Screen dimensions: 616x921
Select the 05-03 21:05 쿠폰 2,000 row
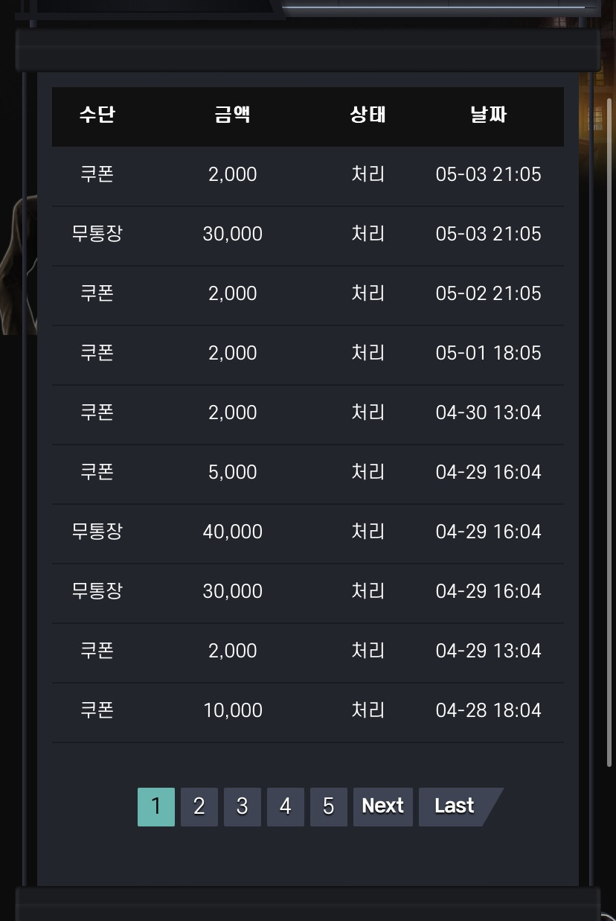(x=308, y=176)
